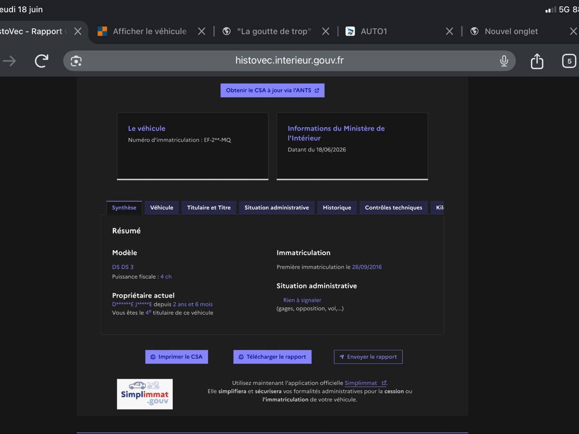Go forward with the arrow icon
Viewport: 579px width, 434px height.
pos(9,61)
